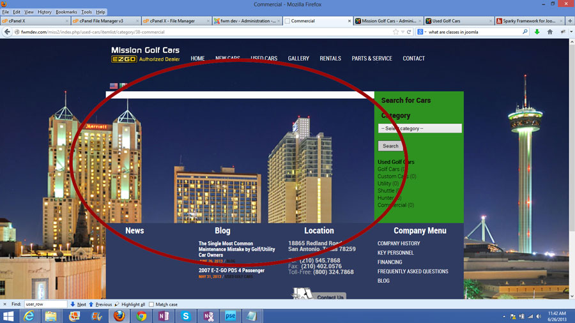Open the Utility (0) category link
This screenshot has width=575, height=323.
(388, 183)
